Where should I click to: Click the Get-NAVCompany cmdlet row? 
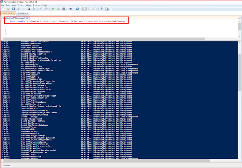[x=67, y=75]
